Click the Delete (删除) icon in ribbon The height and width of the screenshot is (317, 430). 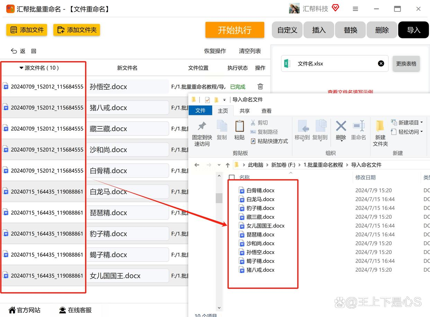point(341,127)
